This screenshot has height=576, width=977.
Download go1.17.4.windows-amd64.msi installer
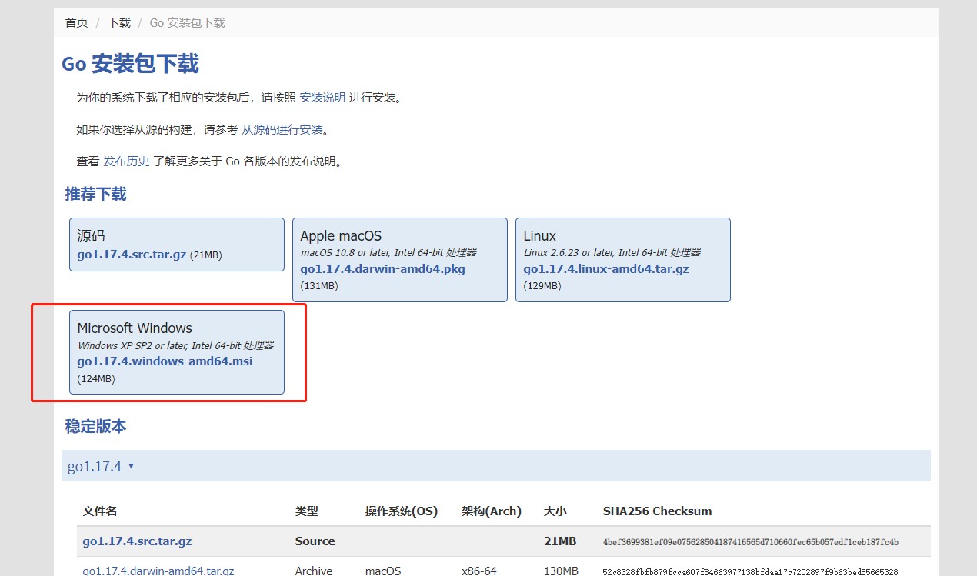[x=165, y=361]
